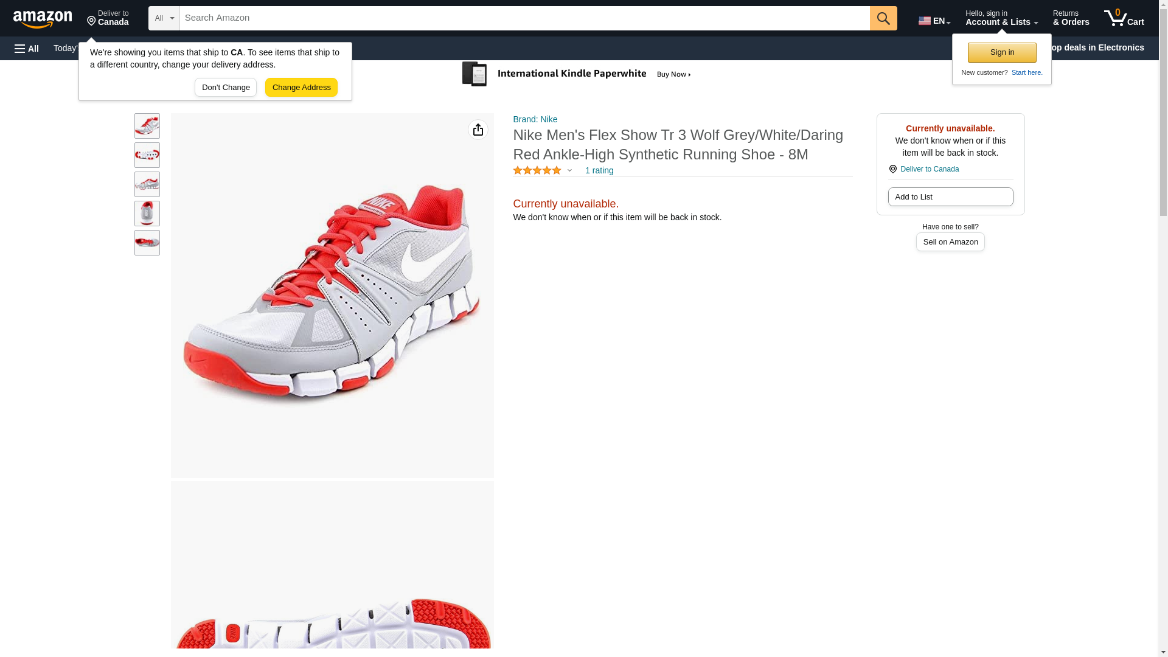Expand the All search category dropdown
Viewport: 1168px width, 657px height.
click(x=164, y=18)
